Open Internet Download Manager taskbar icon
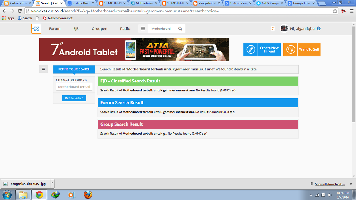 (56, 195)
